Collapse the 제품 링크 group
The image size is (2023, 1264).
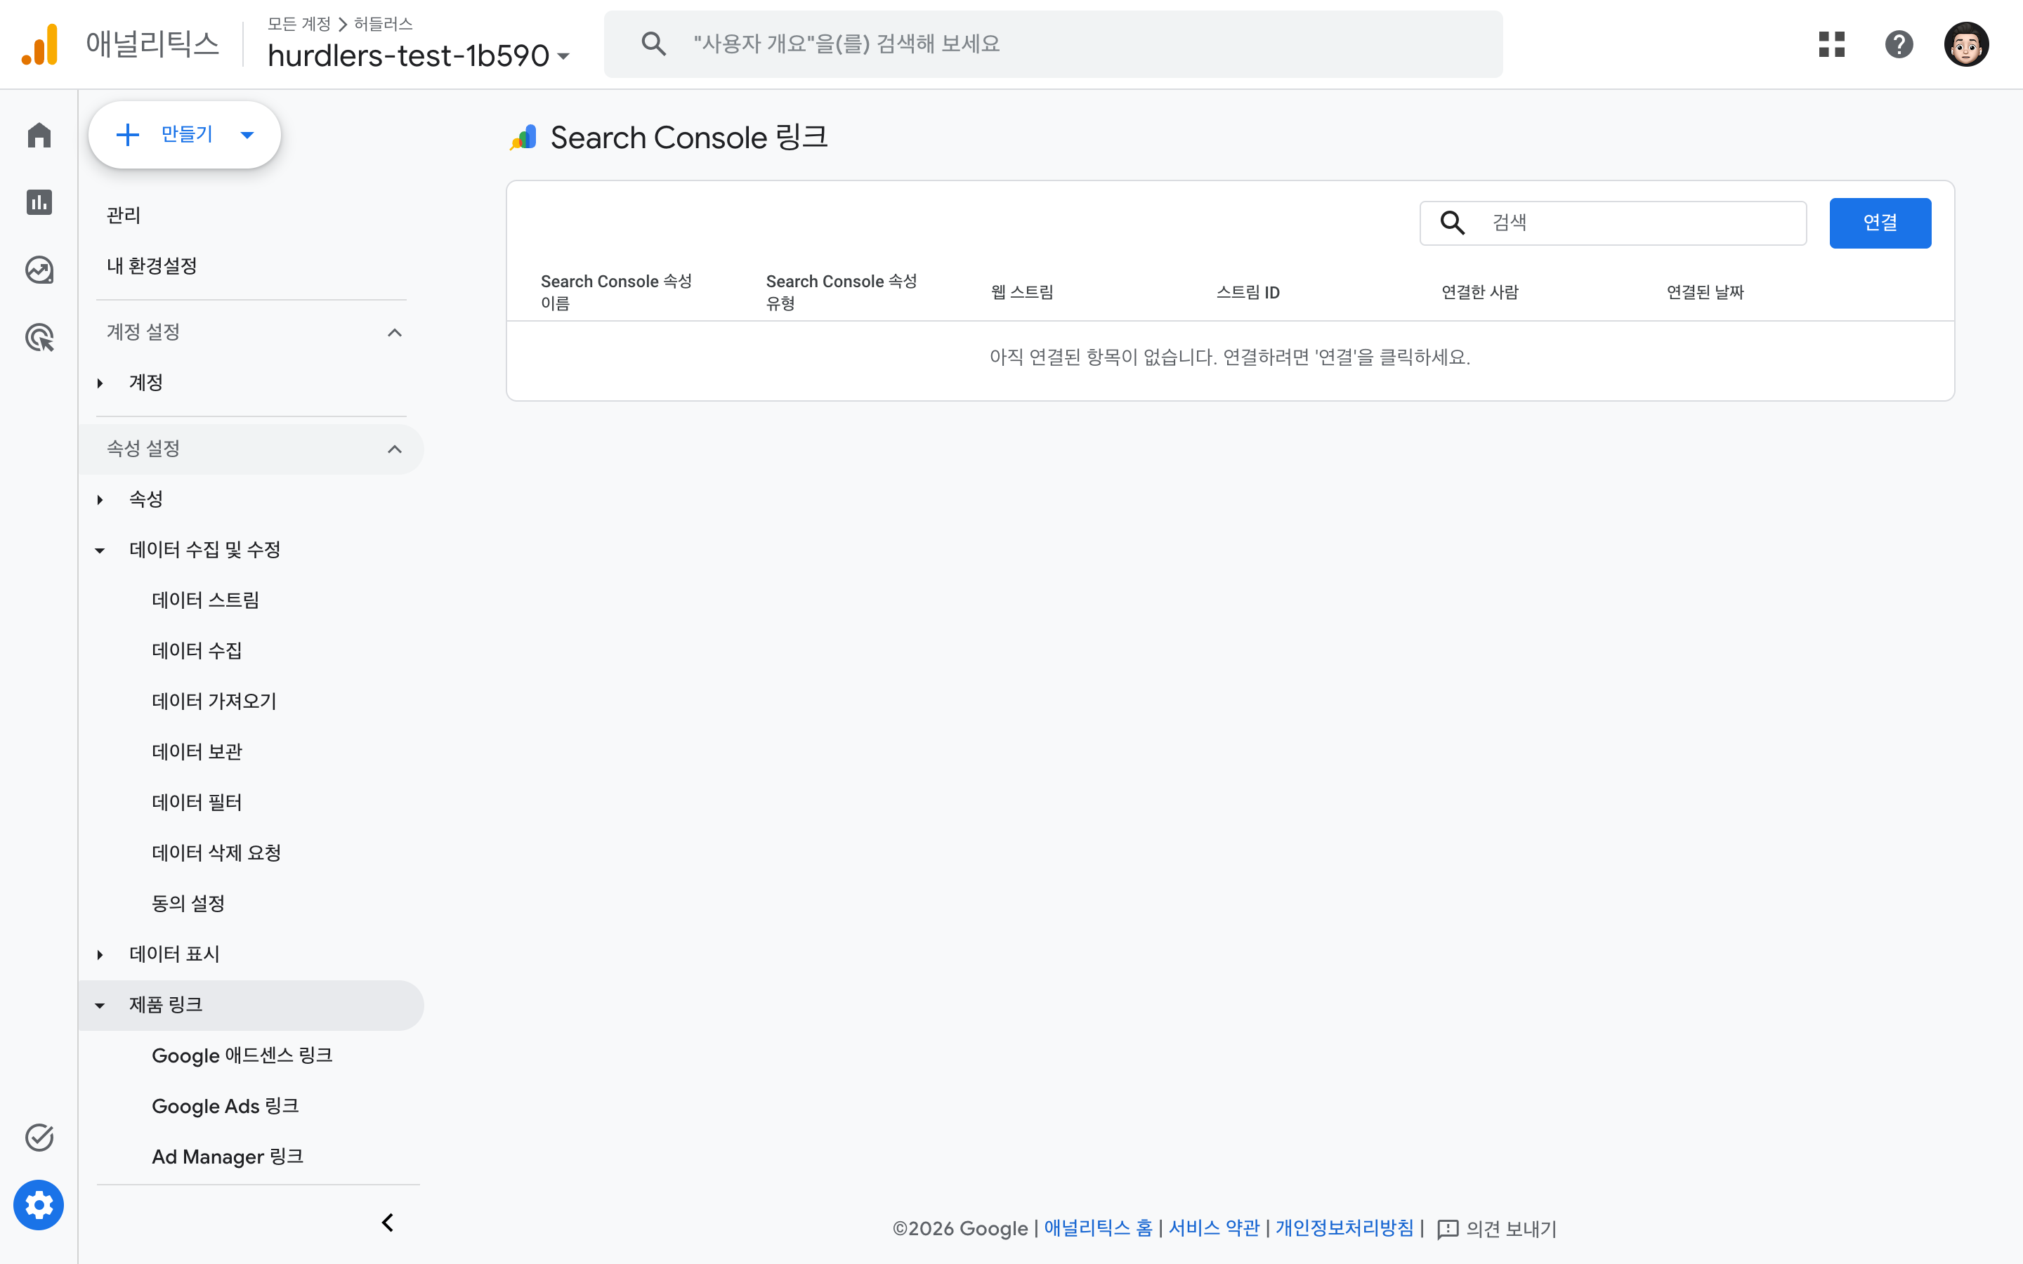click(100, 1005)
